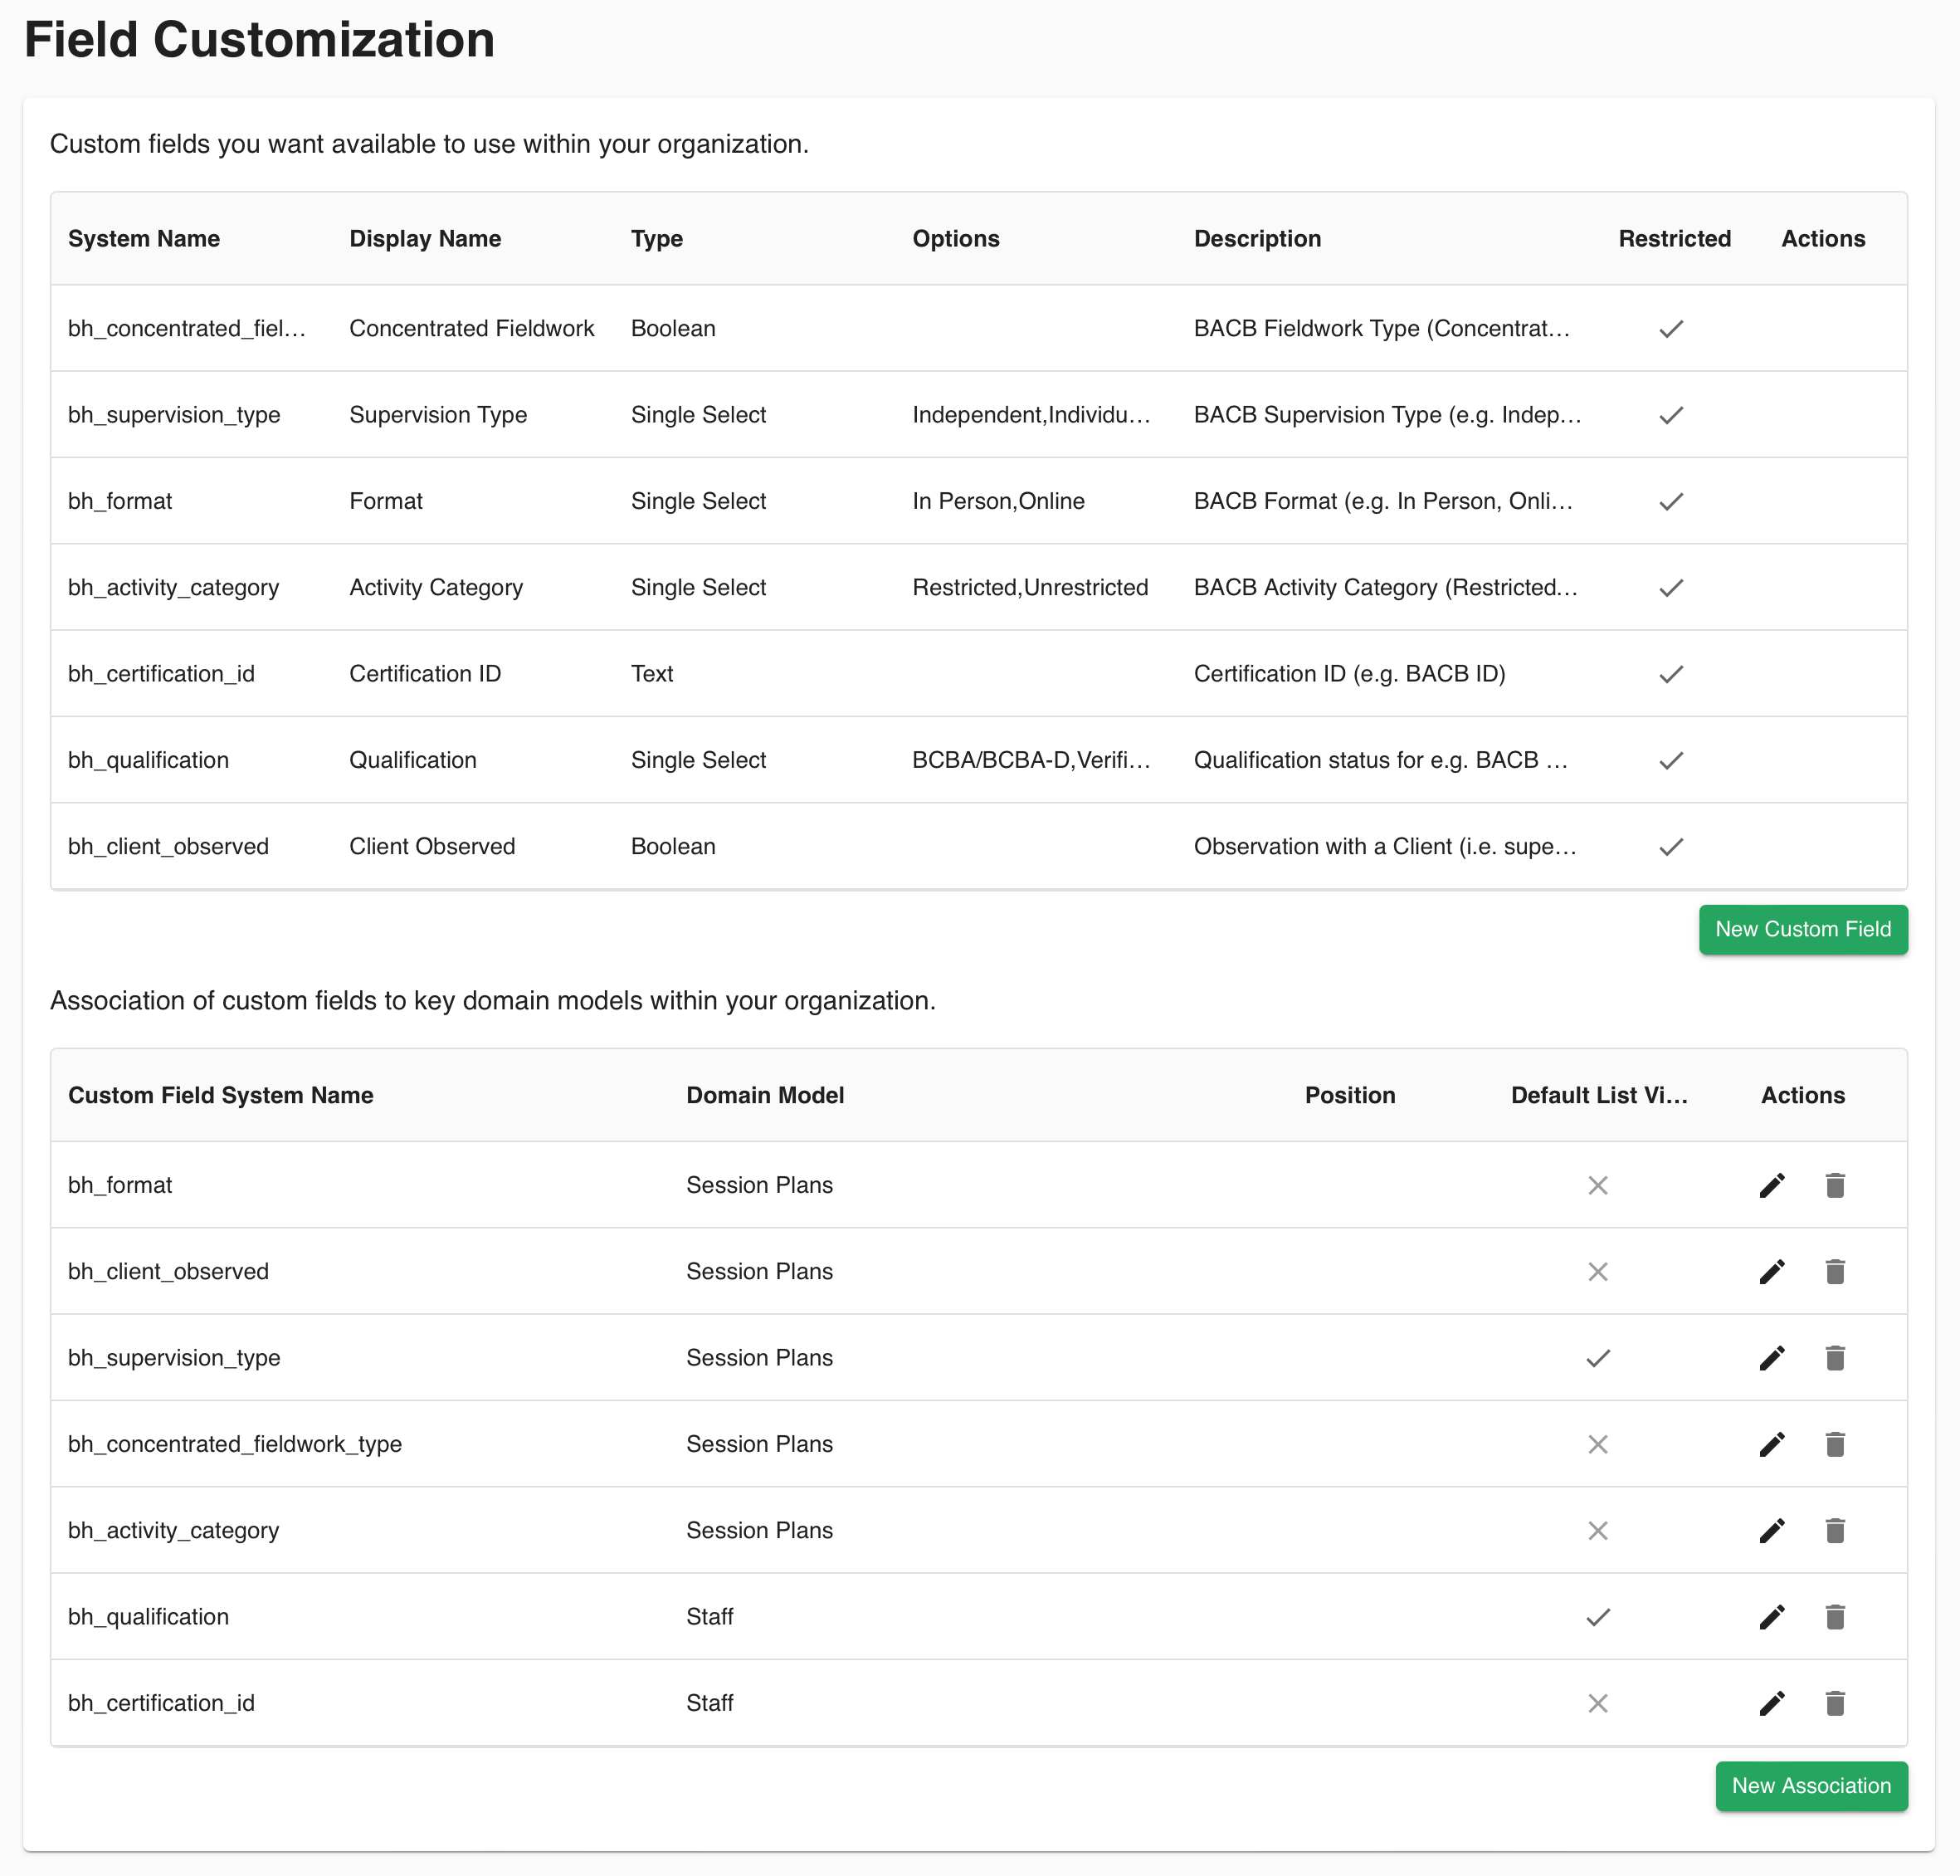Click the 'BACB Format (e.g. In Person' description
Image resolution: width=1960 pixels, height=1876 pixels.
click(x=1383, y=501)
